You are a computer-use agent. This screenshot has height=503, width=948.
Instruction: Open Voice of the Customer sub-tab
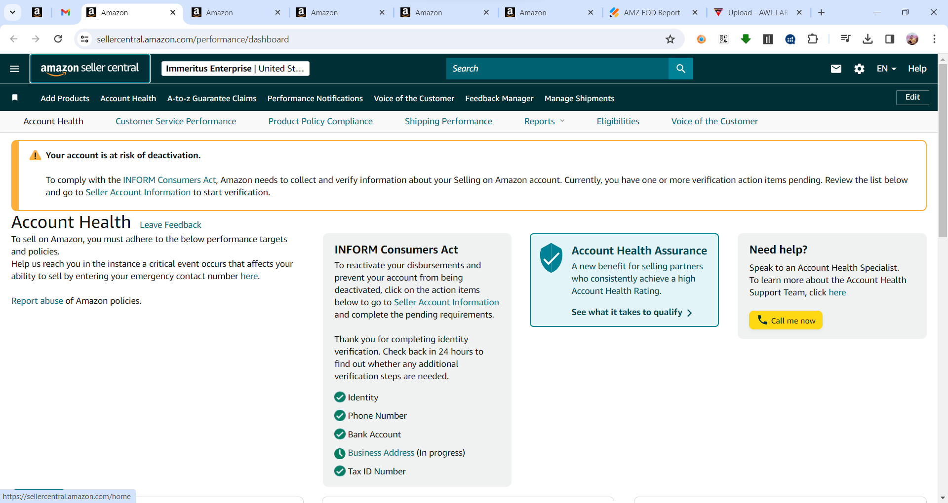coord(714,121)
